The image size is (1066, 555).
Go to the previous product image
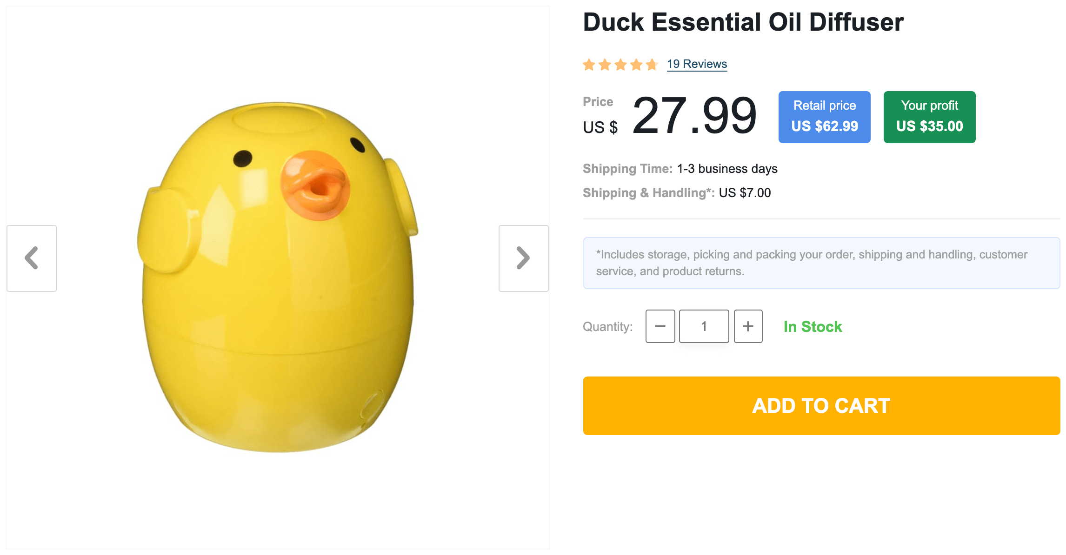pos(32,258)
